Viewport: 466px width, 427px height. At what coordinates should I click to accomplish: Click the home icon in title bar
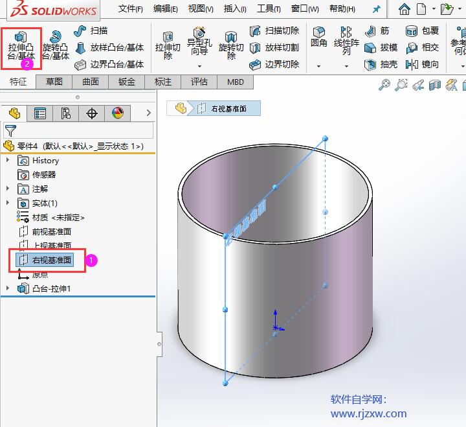404,9
